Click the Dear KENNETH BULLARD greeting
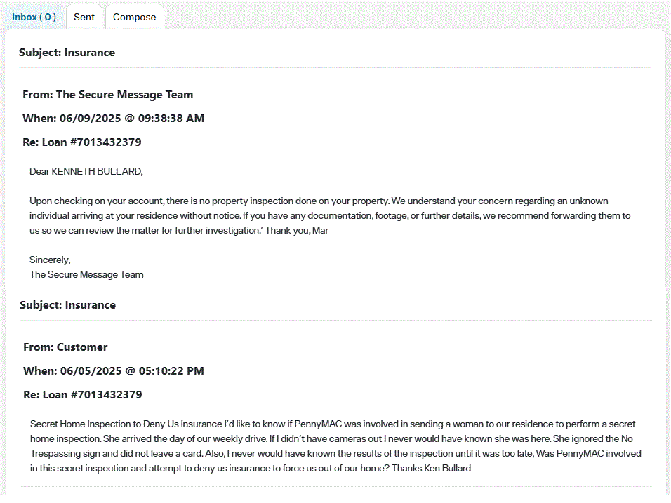The width and height of the screenshot is (671, 503). (x=86, y=171)
